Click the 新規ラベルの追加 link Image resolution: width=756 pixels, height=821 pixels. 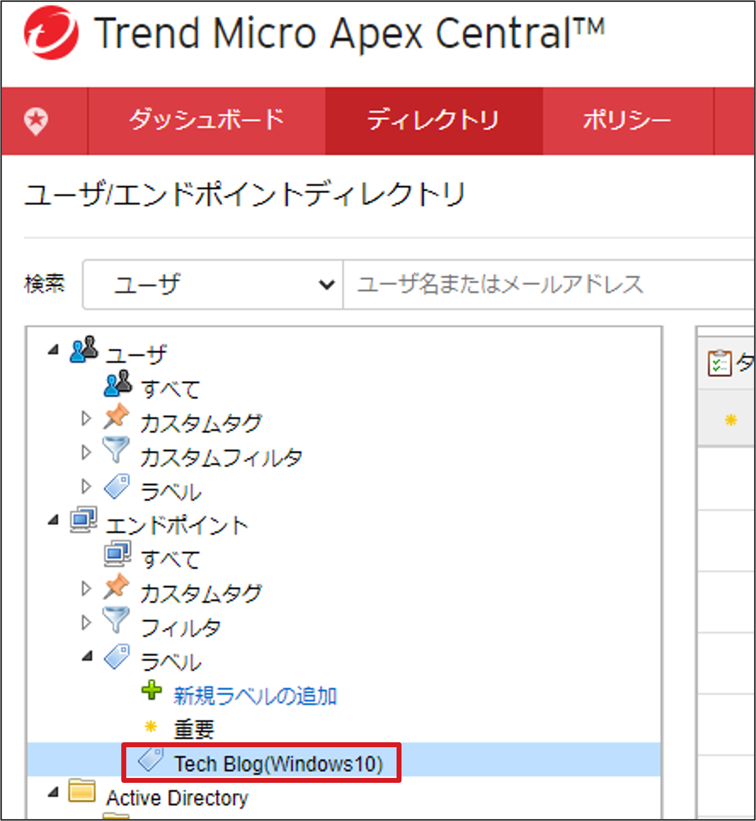pos(255,696)
